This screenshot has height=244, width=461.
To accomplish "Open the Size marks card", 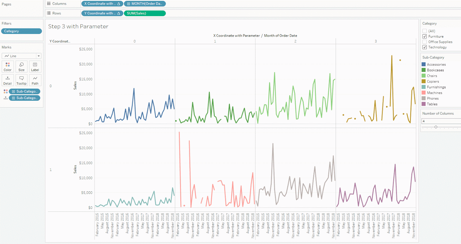I will point(21,66).
